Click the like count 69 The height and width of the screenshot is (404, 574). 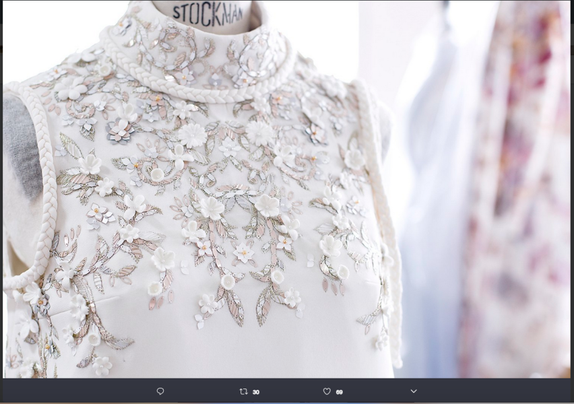[x=339, y=392]
